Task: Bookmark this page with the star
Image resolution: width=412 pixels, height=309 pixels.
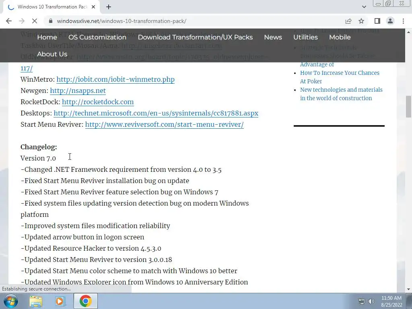Action: coord(361,21)
